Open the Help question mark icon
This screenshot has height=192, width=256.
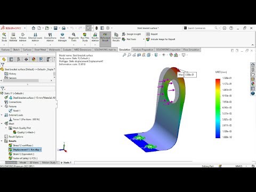pos(231,28)
